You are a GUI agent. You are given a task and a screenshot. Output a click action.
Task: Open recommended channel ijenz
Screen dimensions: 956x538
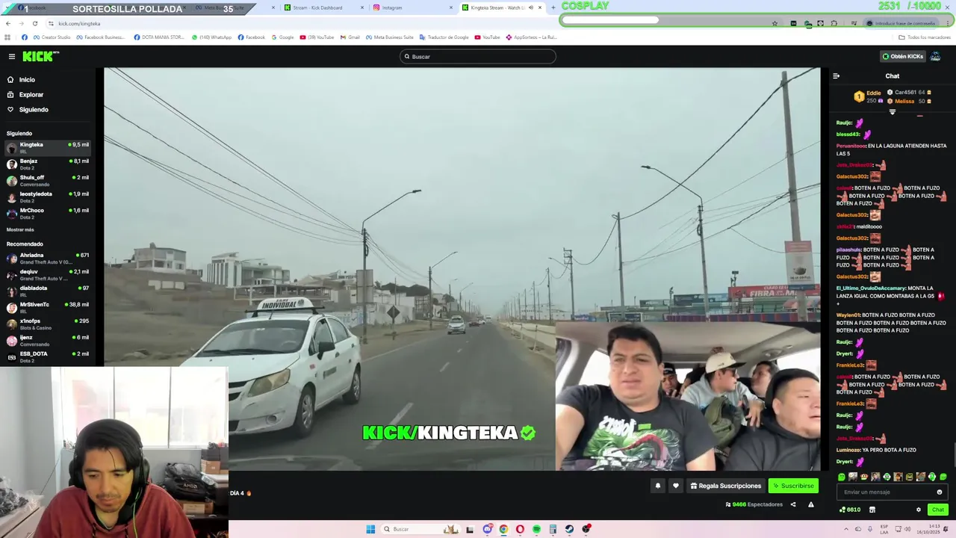[x=48, y=340]
